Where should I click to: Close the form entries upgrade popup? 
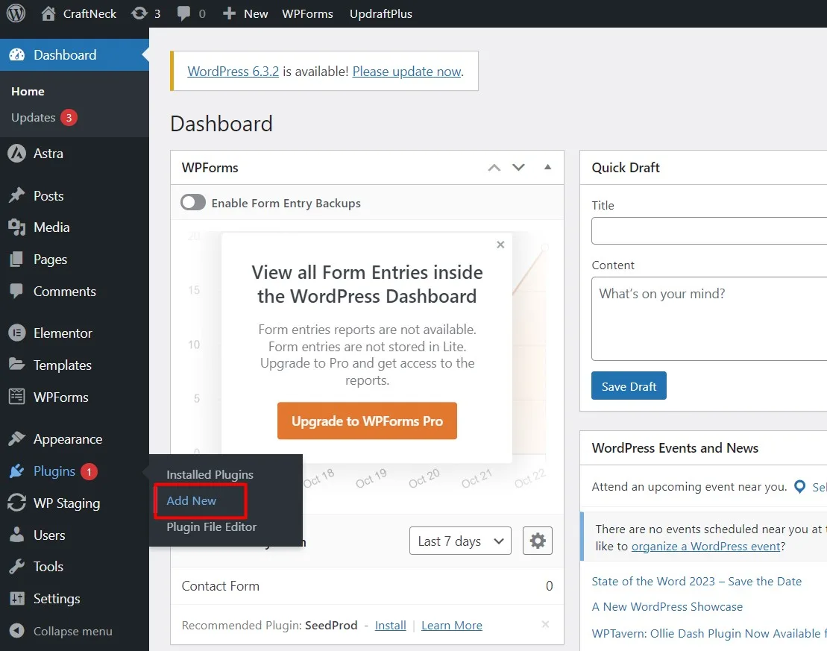[500, 245]
